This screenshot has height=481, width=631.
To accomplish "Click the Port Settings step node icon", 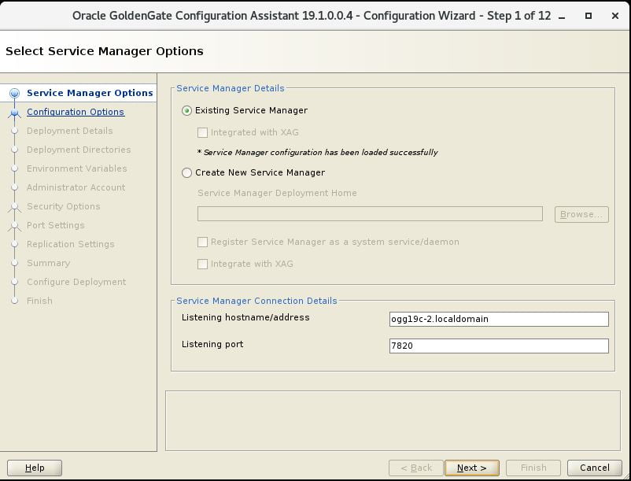I will pyautogui.click(x=14, y=226).
